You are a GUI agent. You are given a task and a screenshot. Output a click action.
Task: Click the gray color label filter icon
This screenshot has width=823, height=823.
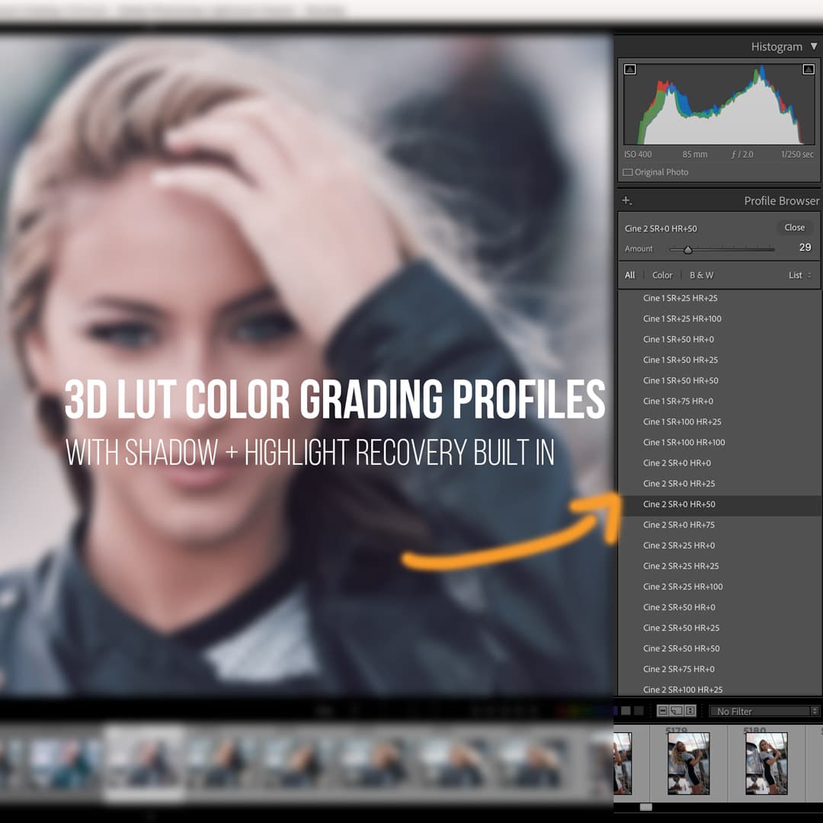click(627, 711)
